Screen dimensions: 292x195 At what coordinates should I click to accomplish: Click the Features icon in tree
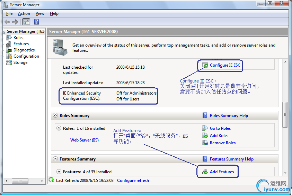coord(9,44)
